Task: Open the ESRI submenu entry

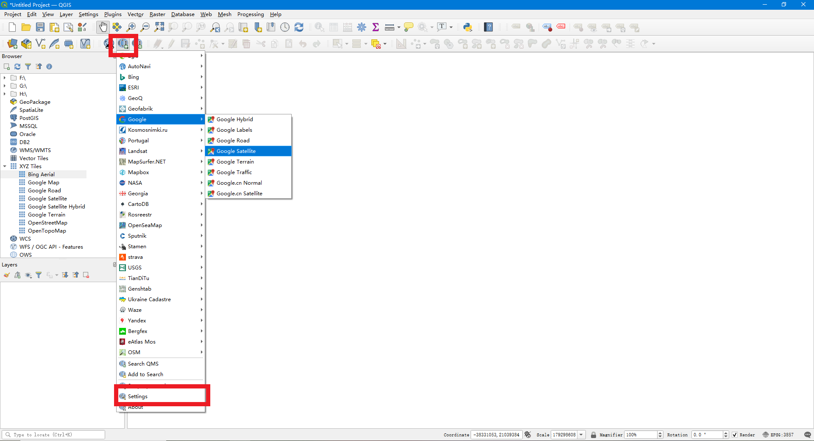Action: 161,88
